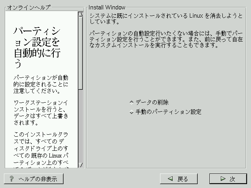Click the オンラインヘルプ panel title
This screenshot has height=188, width=251.
[29, 7]
